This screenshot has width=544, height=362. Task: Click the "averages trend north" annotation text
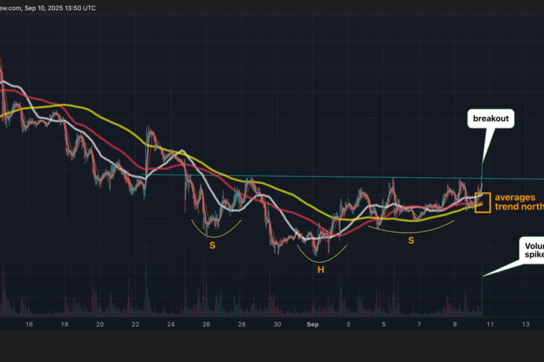519,200
